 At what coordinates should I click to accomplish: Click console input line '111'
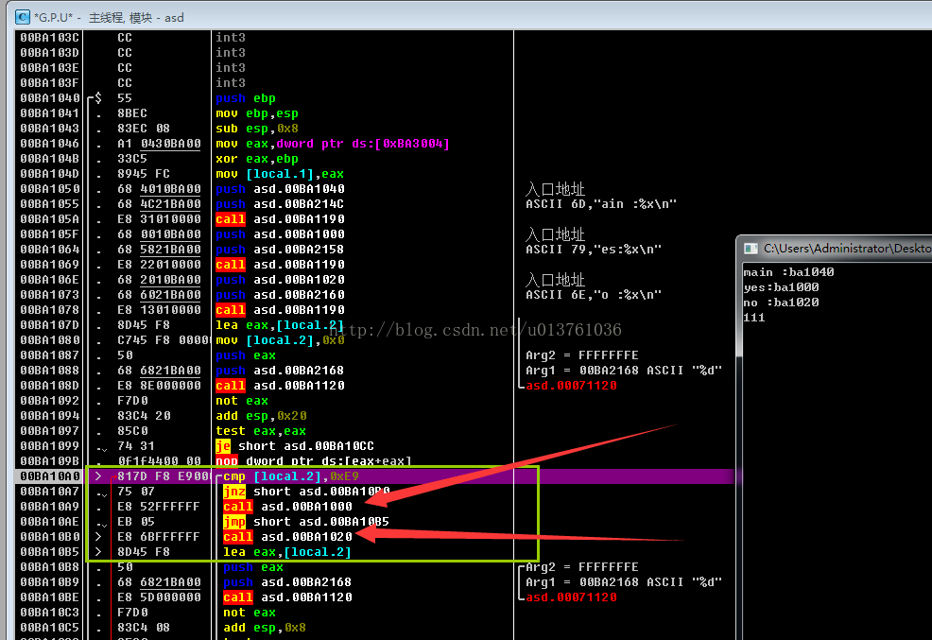tap(753, 318)
